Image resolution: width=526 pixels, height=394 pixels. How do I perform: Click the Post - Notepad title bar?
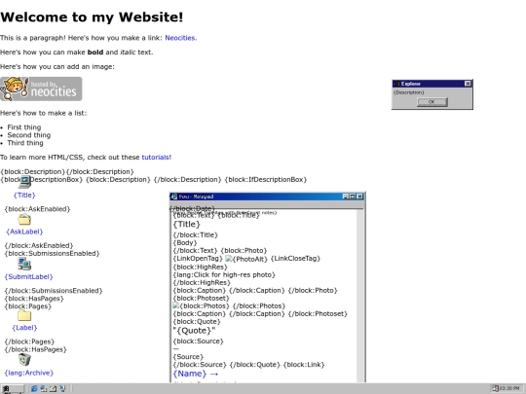pos(267,197)
